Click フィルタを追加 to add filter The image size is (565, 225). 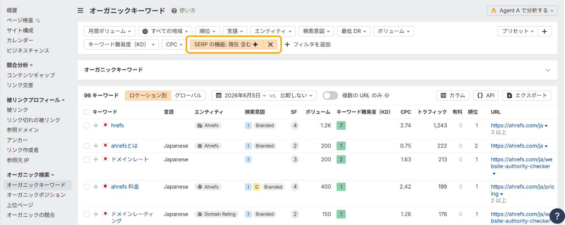pos(308,44)
